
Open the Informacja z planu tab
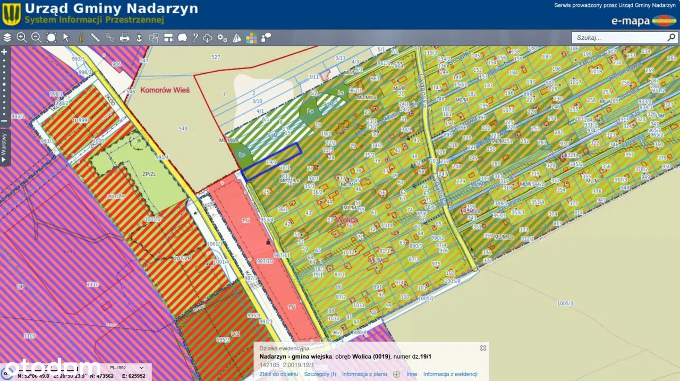point(364,374)
